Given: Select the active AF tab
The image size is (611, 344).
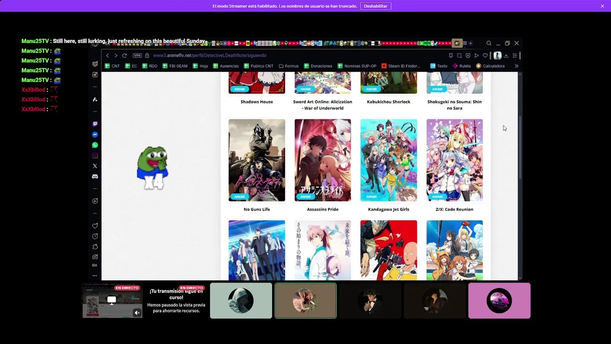Looking at the screenshot, I should [x=457, y=43].
